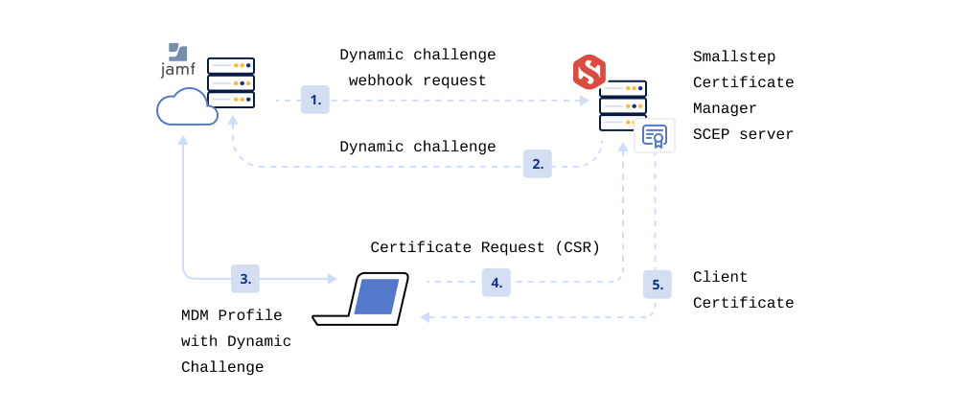Viewport: 970px width, 415px height.
Task: Click the Jamf logo icon
Action: (x=177, y=52)
